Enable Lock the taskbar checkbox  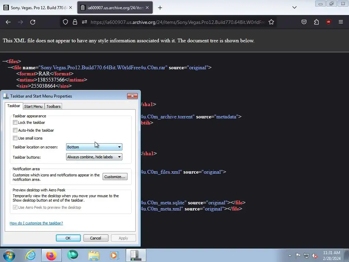click(x=15, y=122)
